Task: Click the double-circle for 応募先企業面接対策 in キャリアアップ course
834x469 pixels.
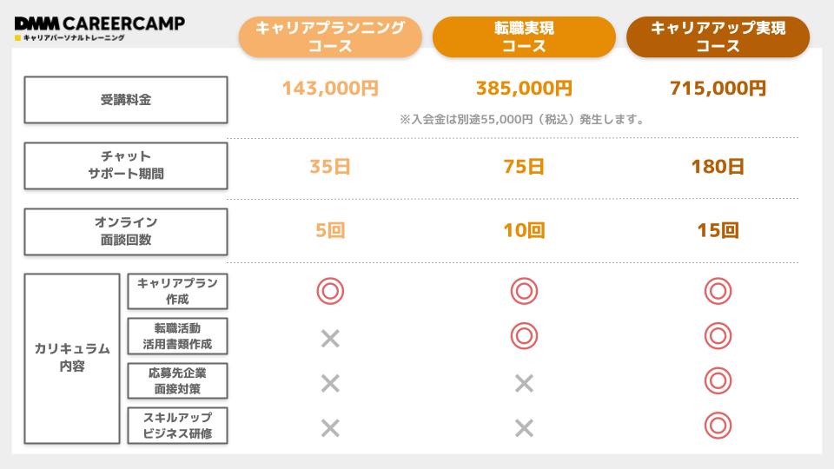Action: 718,380
